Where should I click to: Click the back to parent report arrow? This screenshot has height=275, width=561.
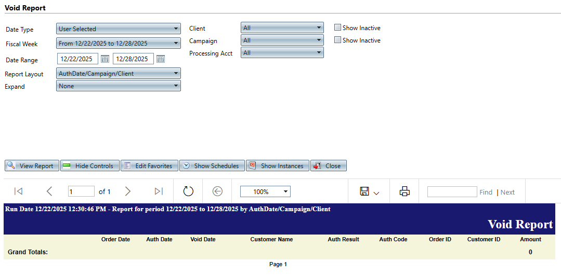point(217,191)
